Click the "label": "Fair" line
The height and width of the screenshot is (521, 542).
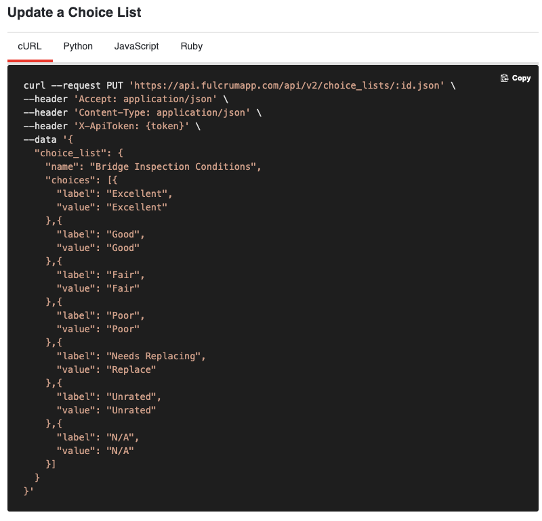pyautogui.click(x=101, y=275)
